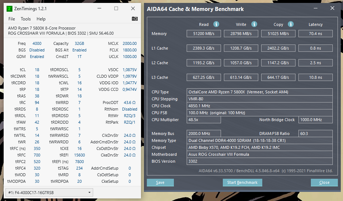Select the Memory Latency value 70.4 ns
This screenshot has height=201, width=343.
(316, 34)
